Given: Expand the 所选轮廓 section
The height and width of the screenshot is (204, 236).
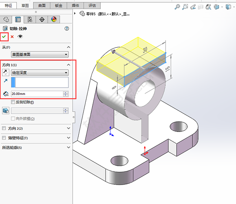Looking at the screenshot, I should point(68,148).
